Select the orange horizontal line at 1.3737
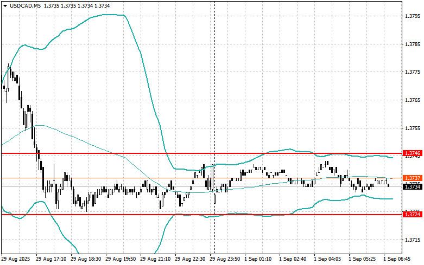424x265 pixels. click(201, 178)
